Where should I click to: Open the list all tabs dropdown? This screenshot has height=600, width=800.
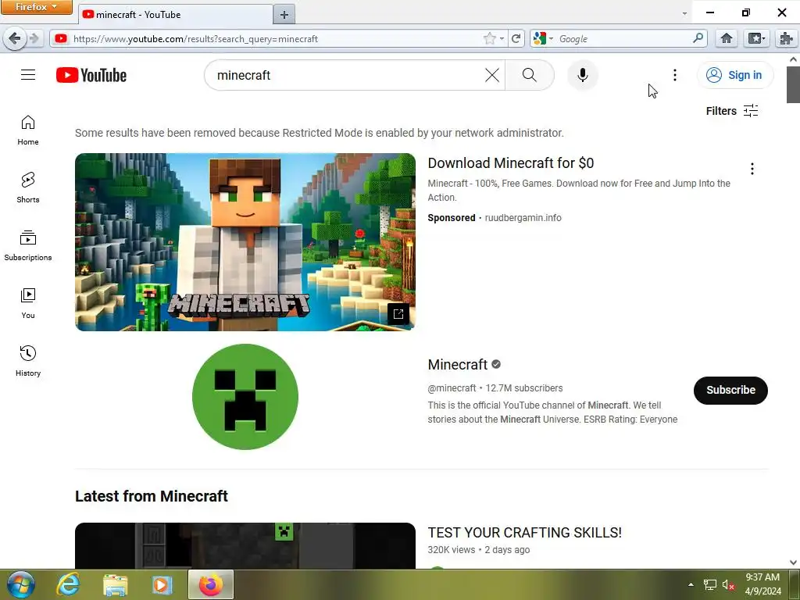point(684,14)
